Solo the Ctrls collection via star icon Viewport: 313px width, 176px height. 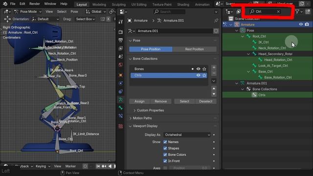pos(204,75)
